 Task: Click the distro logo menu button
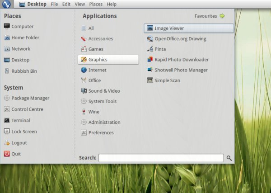point(7,4)
